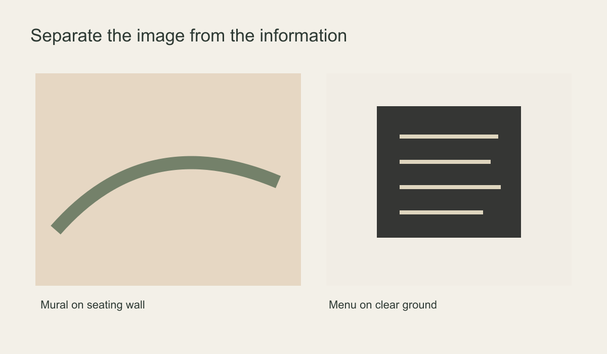Select the "Mural on seating wall" caption
Viewport: 607px width, 354px height.
tap(93, 305)
